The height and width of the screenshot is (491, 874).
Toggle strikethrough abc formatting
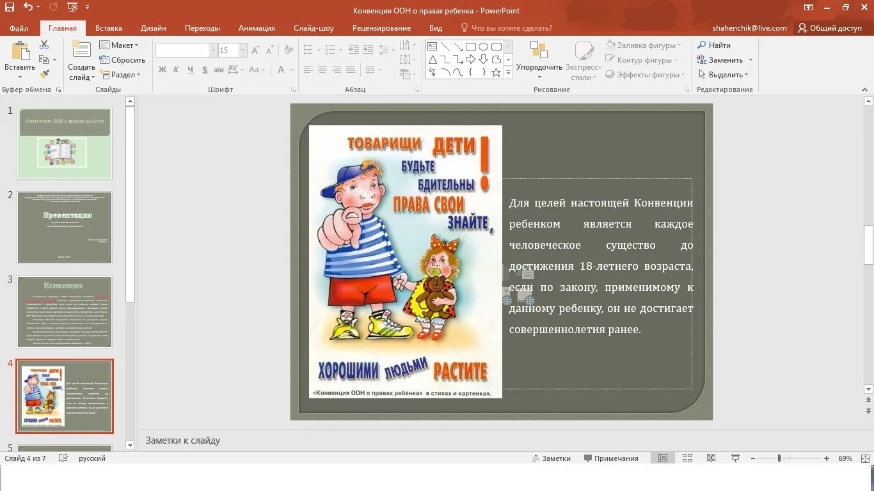219,70
